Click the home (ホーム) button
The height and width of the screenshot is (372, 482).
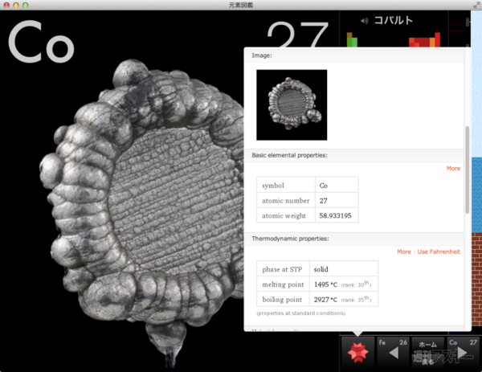point(427,353)
